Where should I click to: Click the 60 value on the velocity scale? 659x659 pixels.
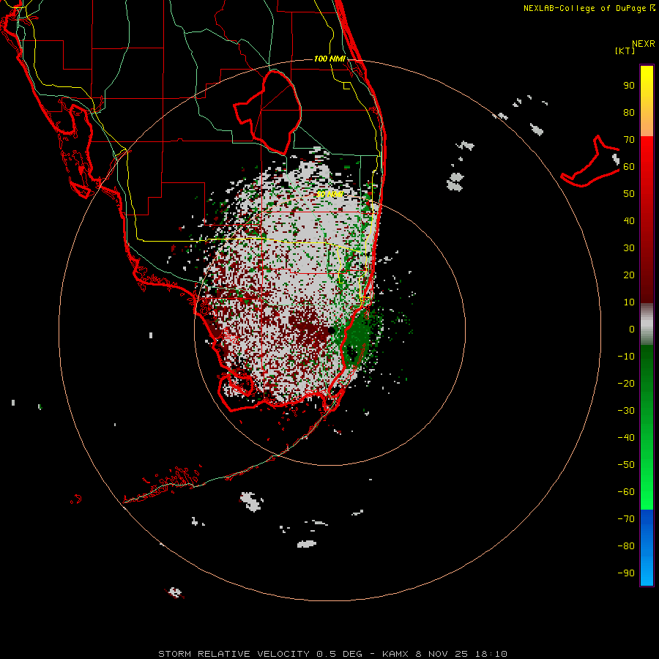629,167
